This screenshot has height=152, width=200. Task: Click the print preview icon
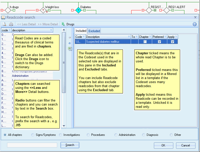point(4,24)
